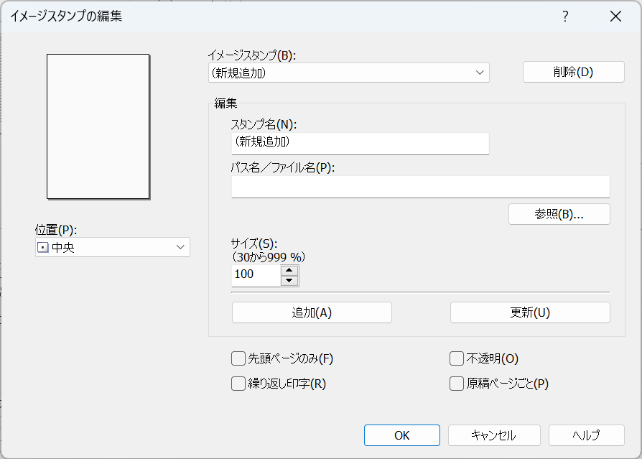Decrease size with the spinner down arrow
This screenshot has width=642, height=459.
coord(289,281)
